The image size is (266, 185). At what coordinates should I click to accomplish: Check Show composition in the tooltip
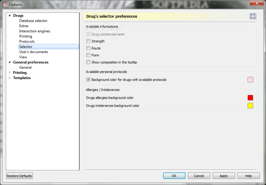tap(88, 62)
